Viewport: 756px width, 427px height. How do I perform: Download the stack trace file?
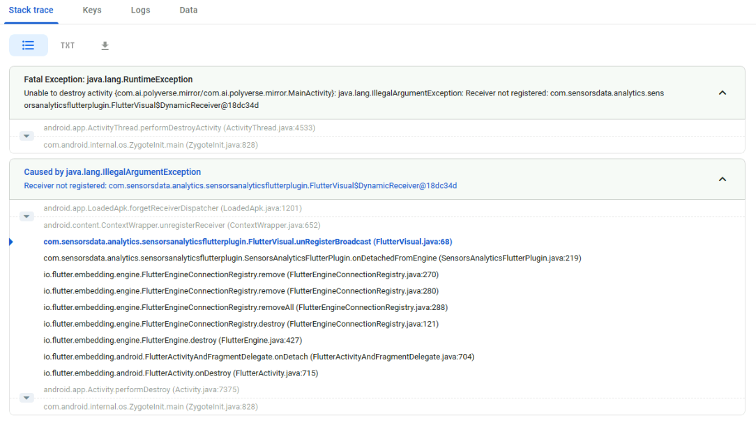(105, 45)
